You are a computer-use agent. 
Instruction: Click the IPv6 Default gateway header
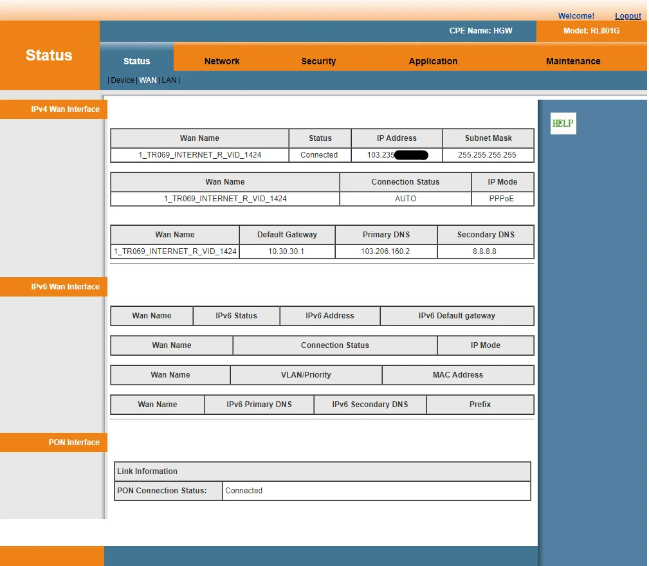[457, 316]
